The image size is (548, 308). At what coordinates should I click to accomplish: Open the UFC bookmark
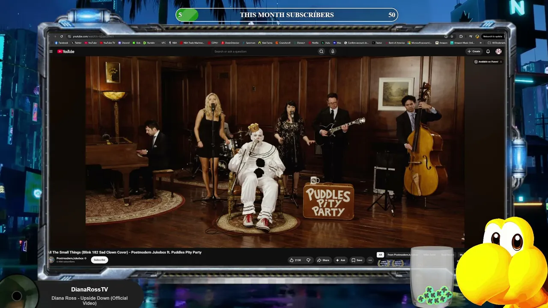click(162, 43)
